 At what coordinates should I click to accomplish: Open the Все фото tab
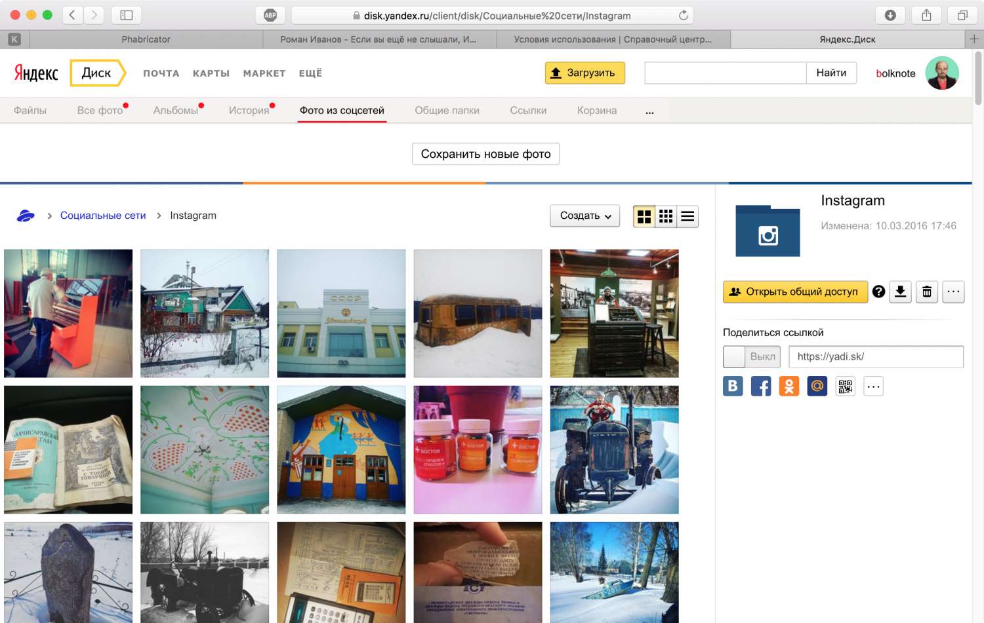tap(100, 110)
